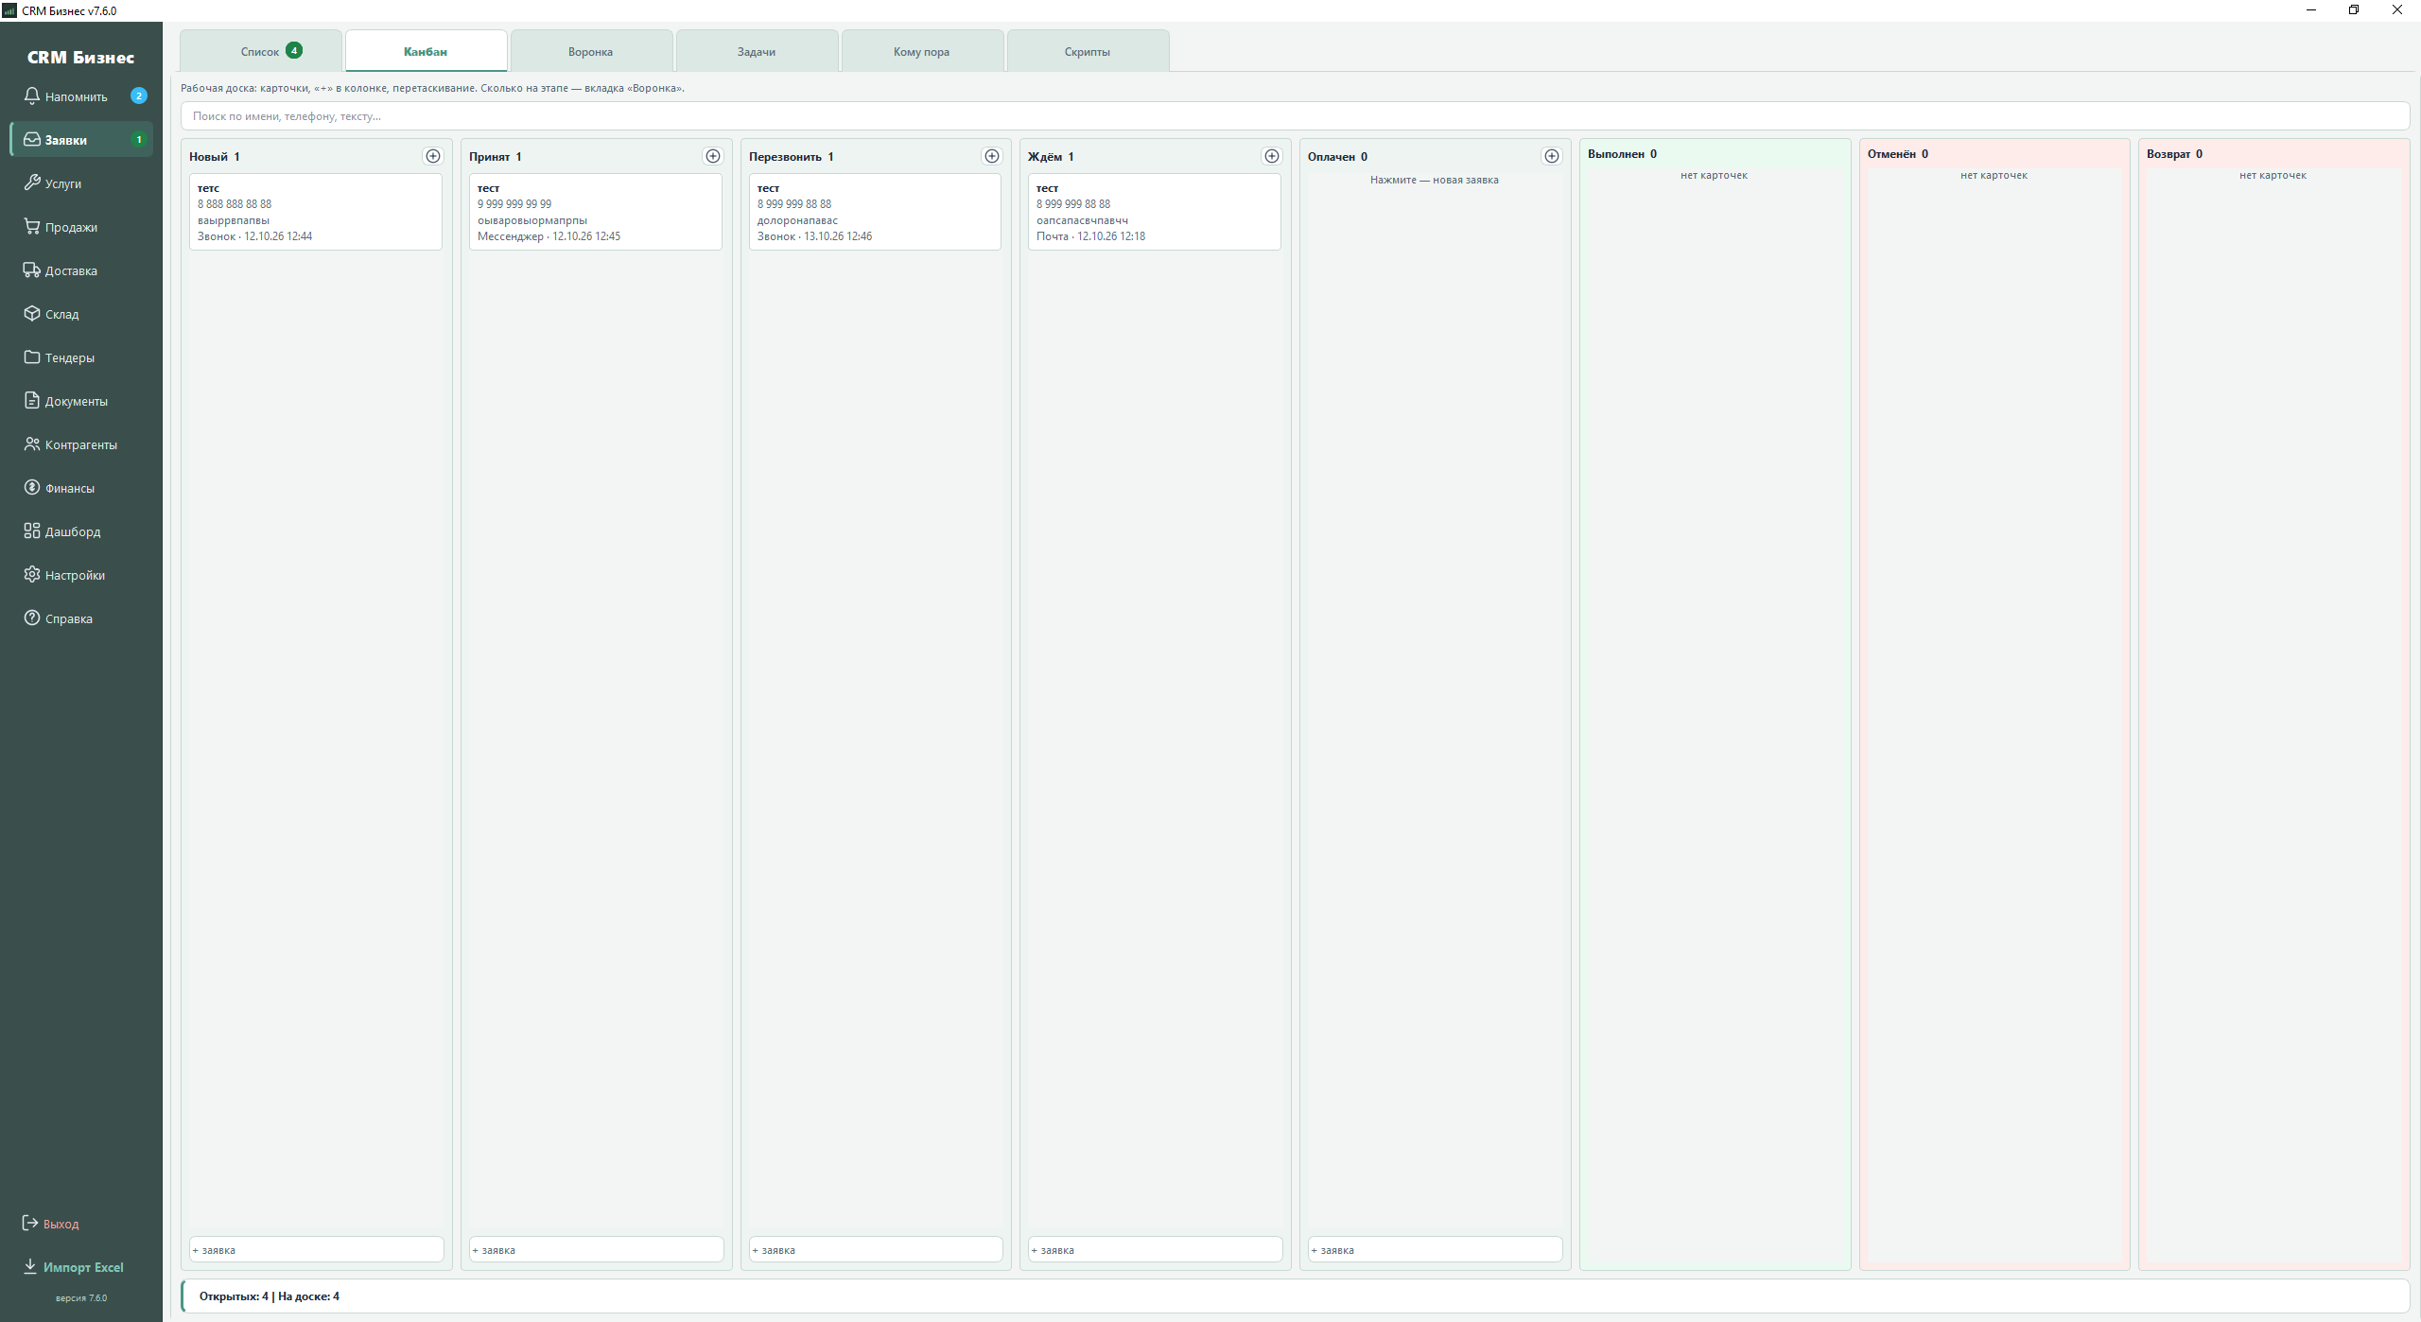Click 'Нажмите — новая заявка' in Оплачен

tap(1435, 180)
